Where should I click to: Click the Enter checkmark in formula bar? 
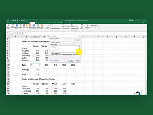tap(20, 32)
